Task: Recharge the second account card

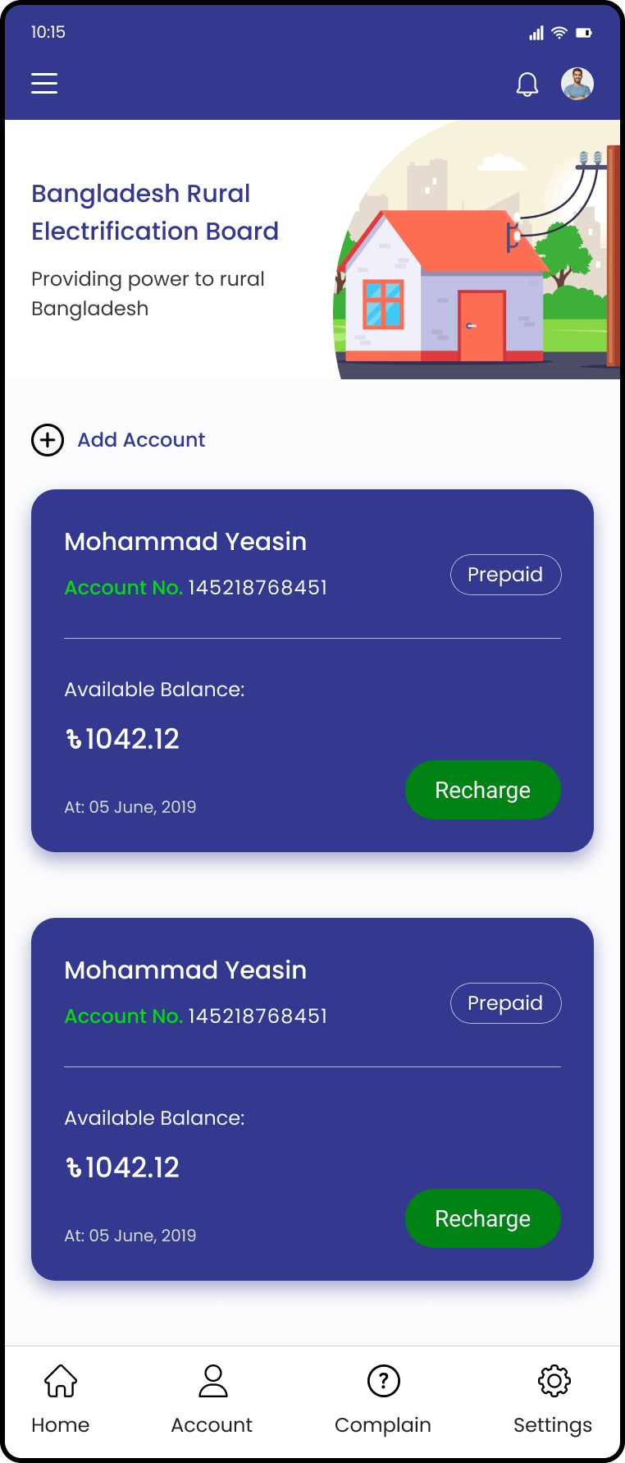Action: click(483, 1218)
